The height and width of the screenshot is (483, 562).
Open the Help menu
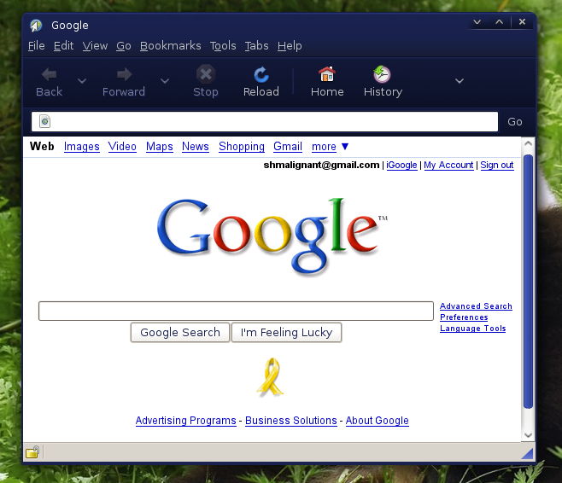click(290, 46)
